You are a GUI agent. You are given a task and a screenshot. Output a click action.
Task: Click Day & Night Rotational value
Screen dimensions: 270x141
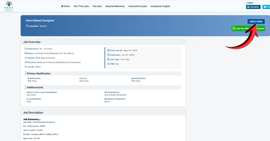click(x=115, y=95)
